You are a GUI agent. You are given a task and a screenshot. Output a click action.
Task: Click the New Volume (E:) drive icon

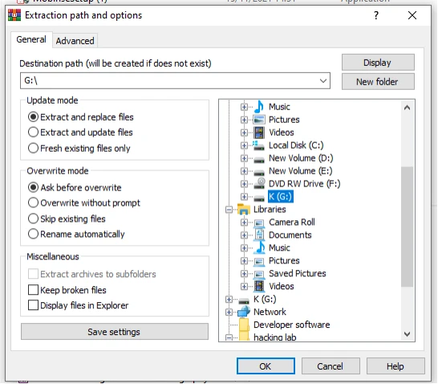coord(259,172)
